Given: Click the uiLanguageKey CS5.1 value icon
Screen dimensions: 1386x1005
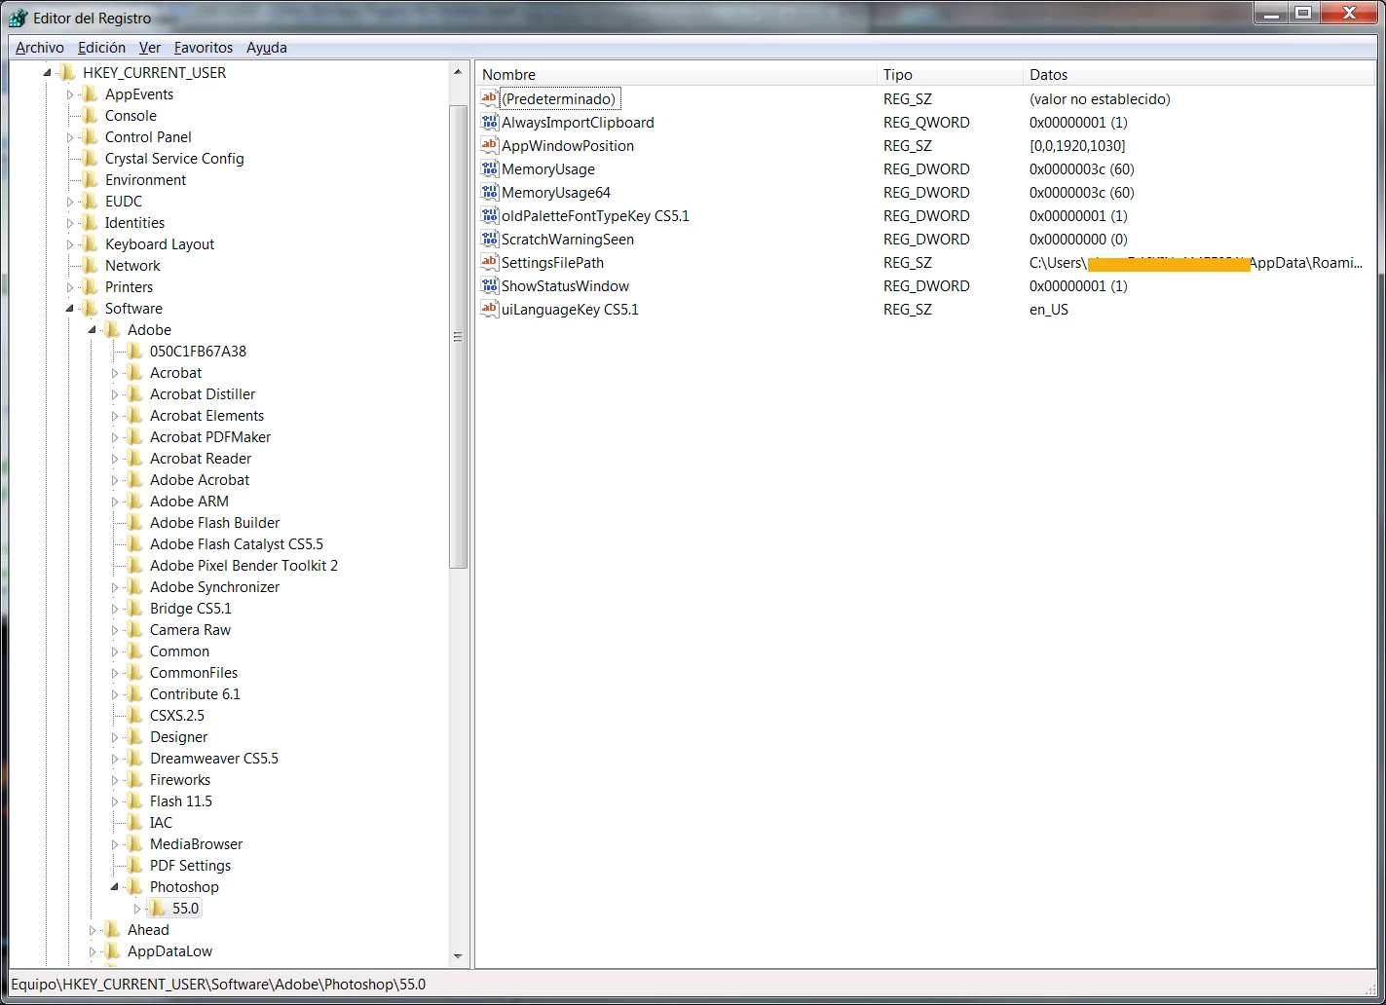Looking at the screenshot, I should click(490, 309).
